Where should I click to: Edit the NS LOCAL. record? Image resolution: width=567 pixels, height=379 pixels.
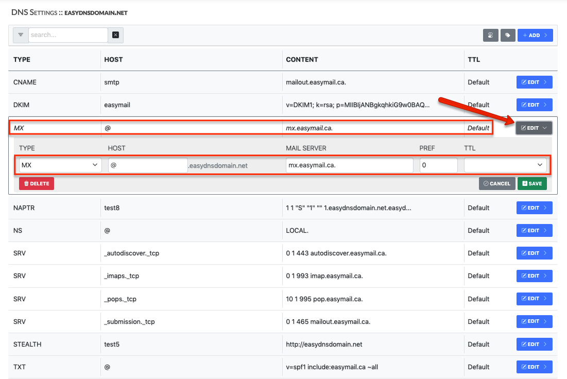click(x=534, y=230)
